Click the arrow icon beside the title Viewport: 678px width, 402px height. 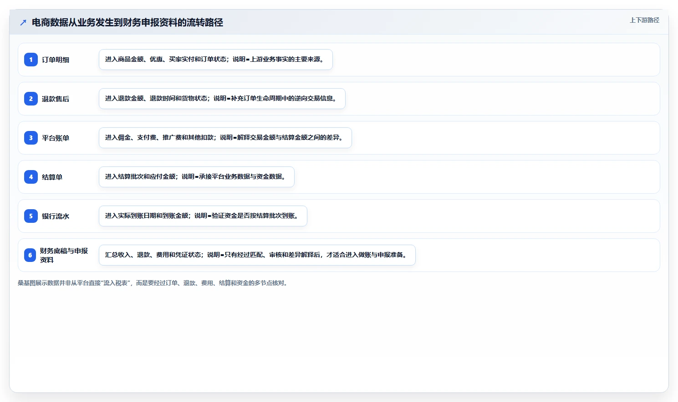click(23, 22)
